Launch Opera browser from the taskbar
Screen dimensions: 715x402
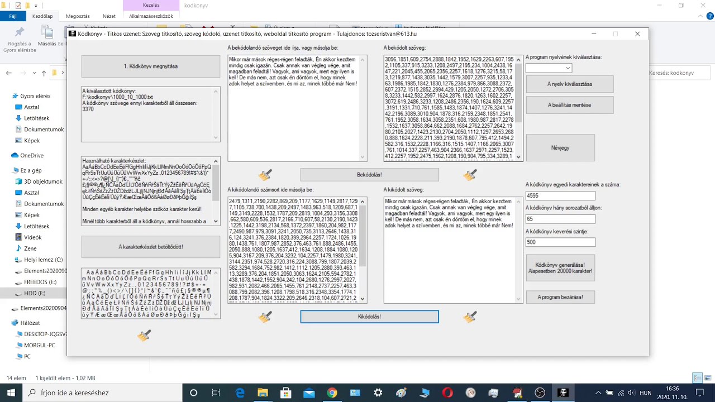[447, 393]
